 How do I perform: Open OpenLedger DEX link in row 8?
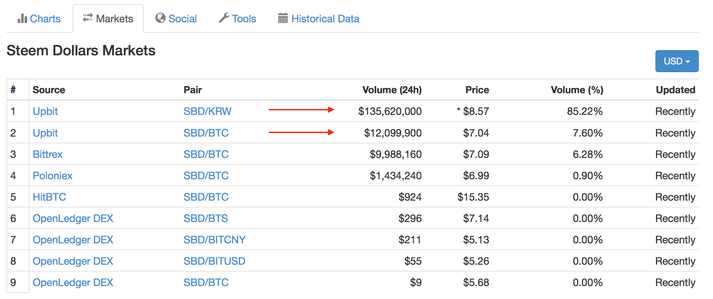point(73,261)
